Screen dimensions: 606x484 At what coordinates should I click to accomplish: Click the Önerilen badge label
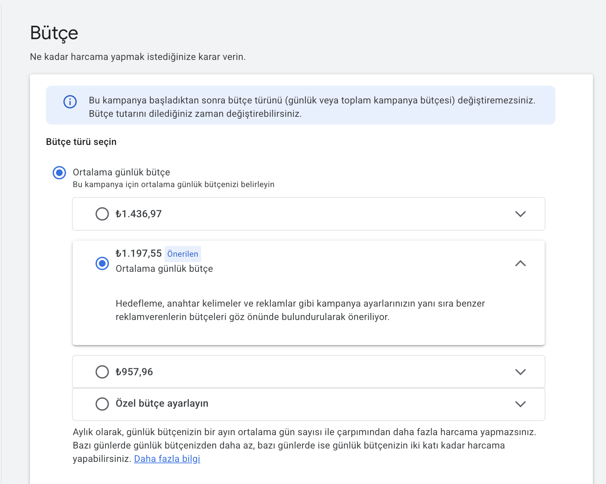pos(183,254)
